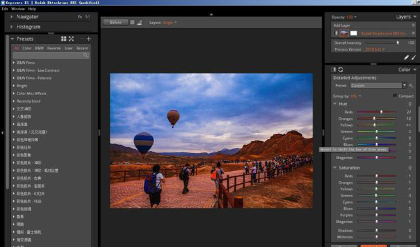
Task: Click the 1:1 zoom button in Navigator
Action: pyautogui.click(x=87, y=17)
